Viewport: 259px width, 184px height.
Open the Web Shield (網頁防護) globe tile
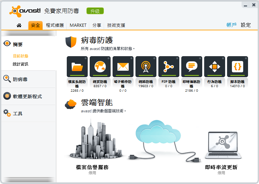point(100,66)
